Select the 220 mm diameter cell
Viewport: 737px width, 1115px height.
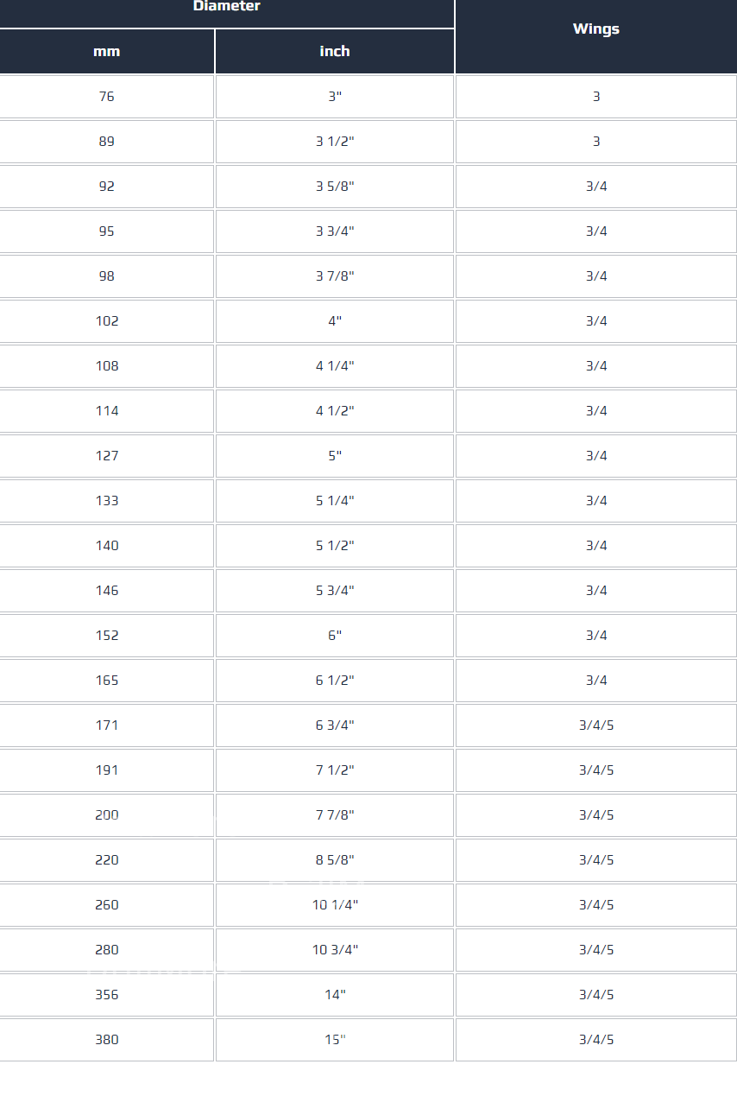[106, 860]
